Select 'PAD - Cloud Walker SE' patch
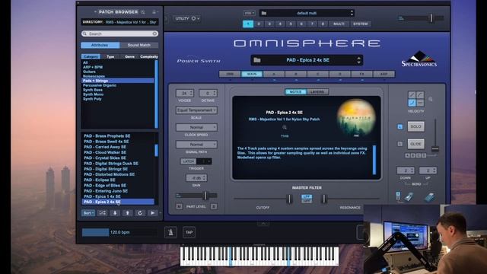Viewport: 487px width, 274px height. pos(105,152)
